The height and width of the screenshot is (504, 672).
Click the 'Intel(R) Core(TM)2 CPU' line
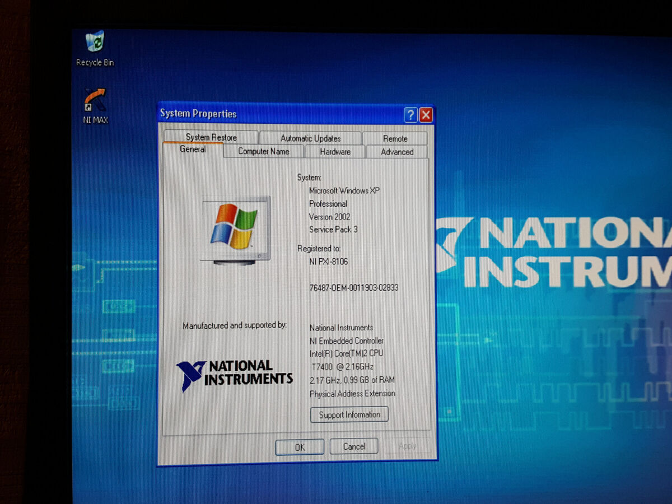coord(346,353)
